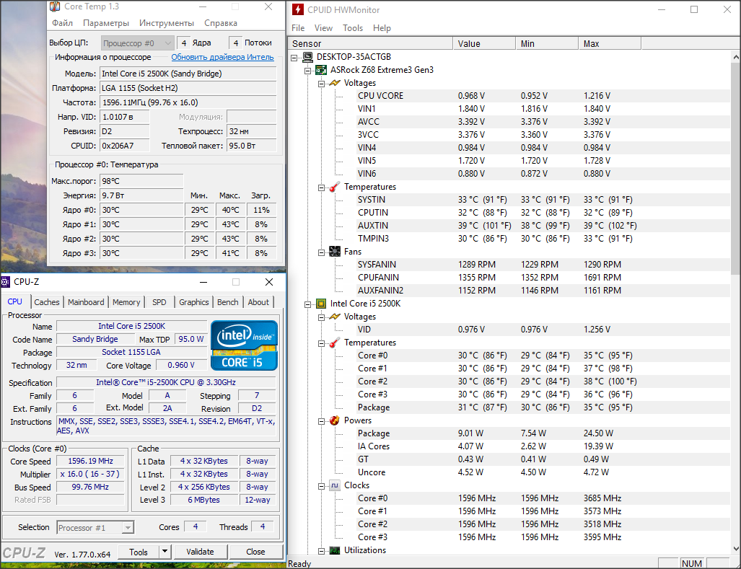The image size is (741, 569).
Task: Open the File menu in HWMonitor
Action: (x=298, y=28)
